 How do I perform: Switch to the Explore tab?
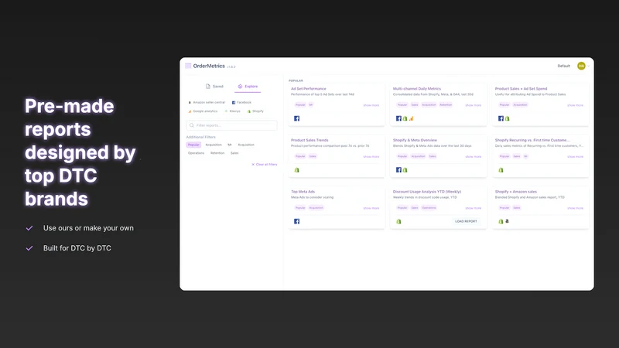(x=248, y=87)
